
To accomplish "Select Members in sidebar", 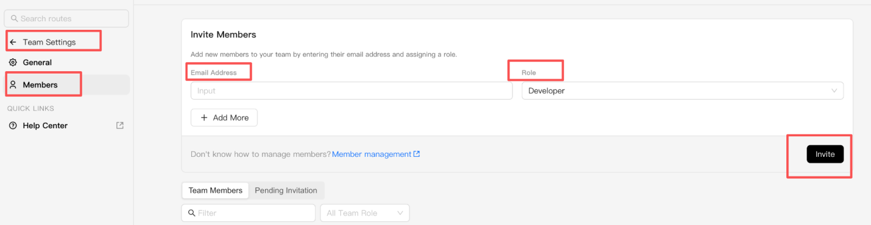I will 67,85.
